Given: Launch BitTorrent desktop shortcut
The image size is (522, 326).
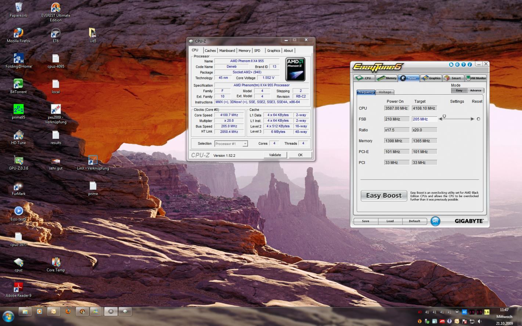Looking at the screenshot, I should [19, 86].
